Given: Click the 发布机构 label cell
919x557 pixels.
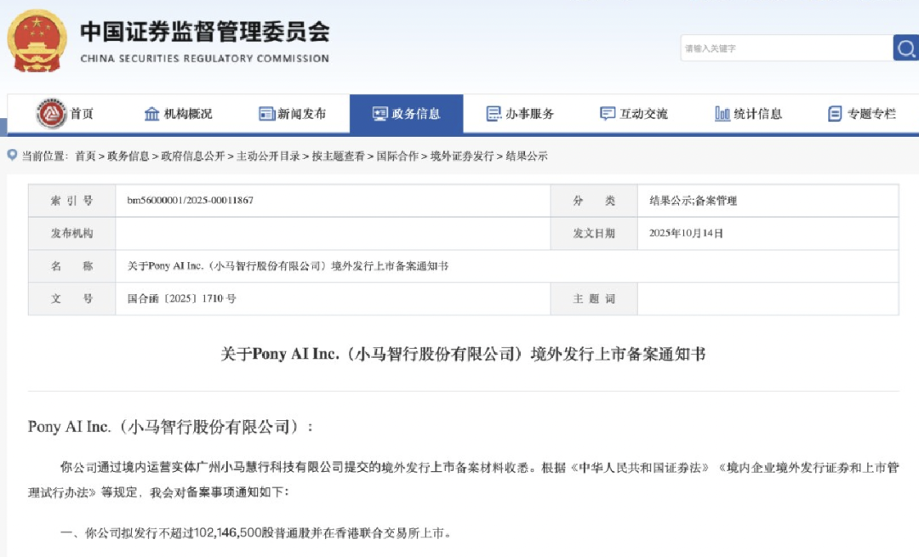Looking at the screenshot, I should (72, 233).
